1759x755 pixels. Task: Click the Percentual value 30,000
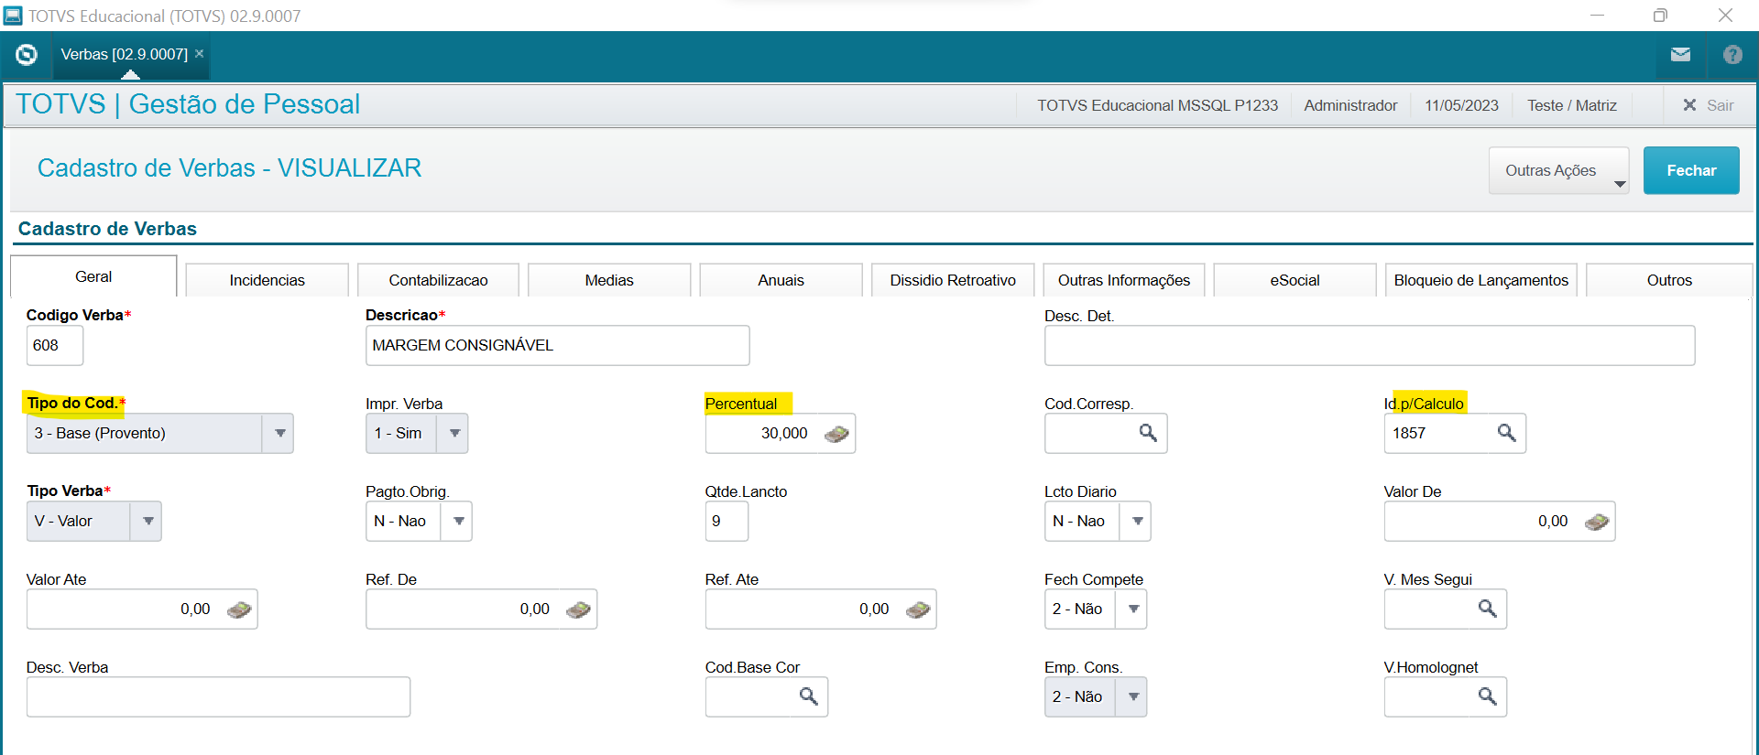pyautogui.click(x=784, y=434)
